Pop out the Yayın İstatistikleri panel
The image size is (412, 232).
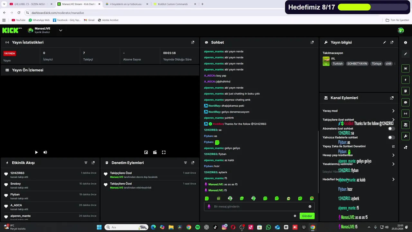pyautogui.click(x=192, y=42)
